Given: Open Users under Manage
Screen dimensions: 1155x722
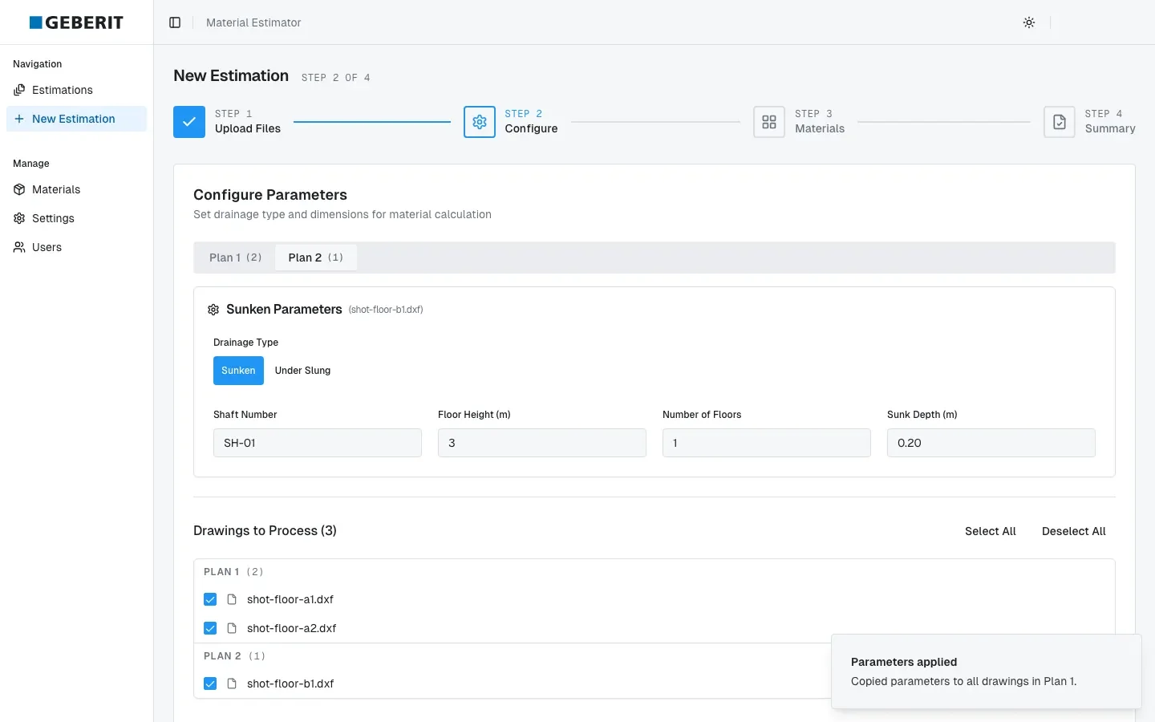Looking at the screenshot, I should (x=76, y=247).
